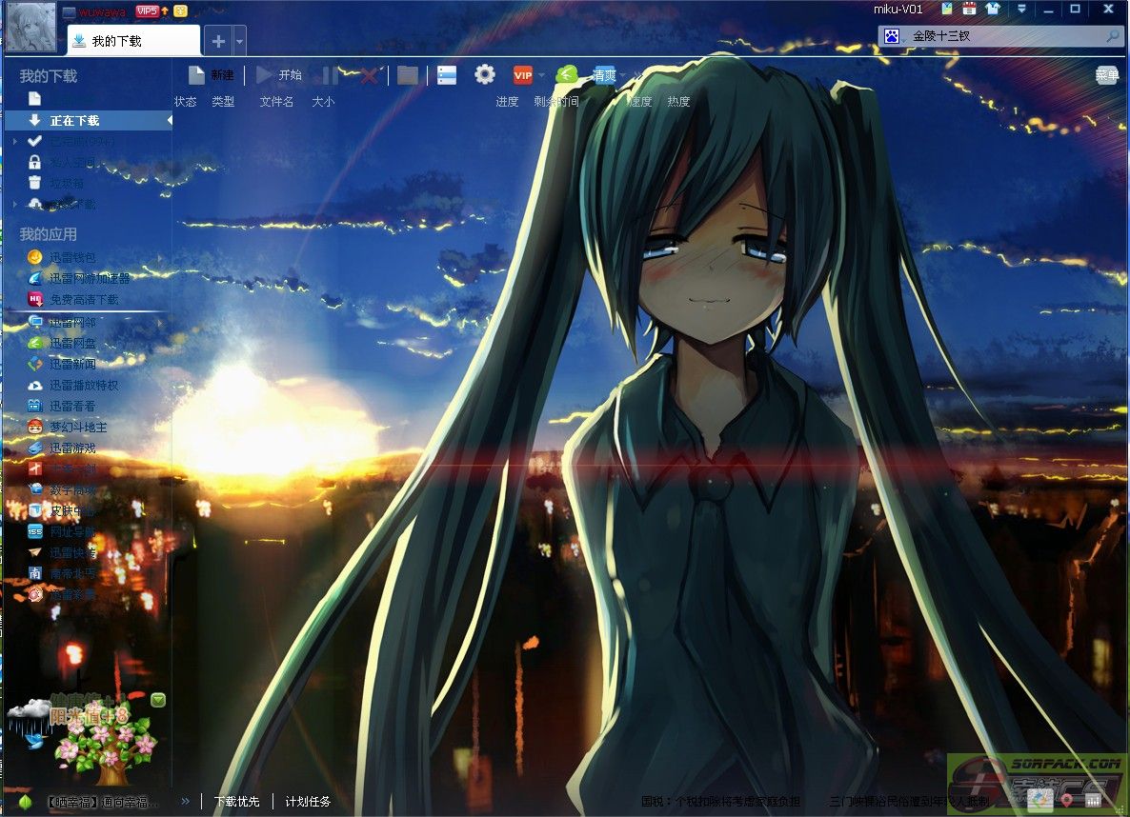Image resolution: width=1130 pixels, height=817 pixels.
Task: Click 下载优先 in the status bar
Action: click(236, 802)
